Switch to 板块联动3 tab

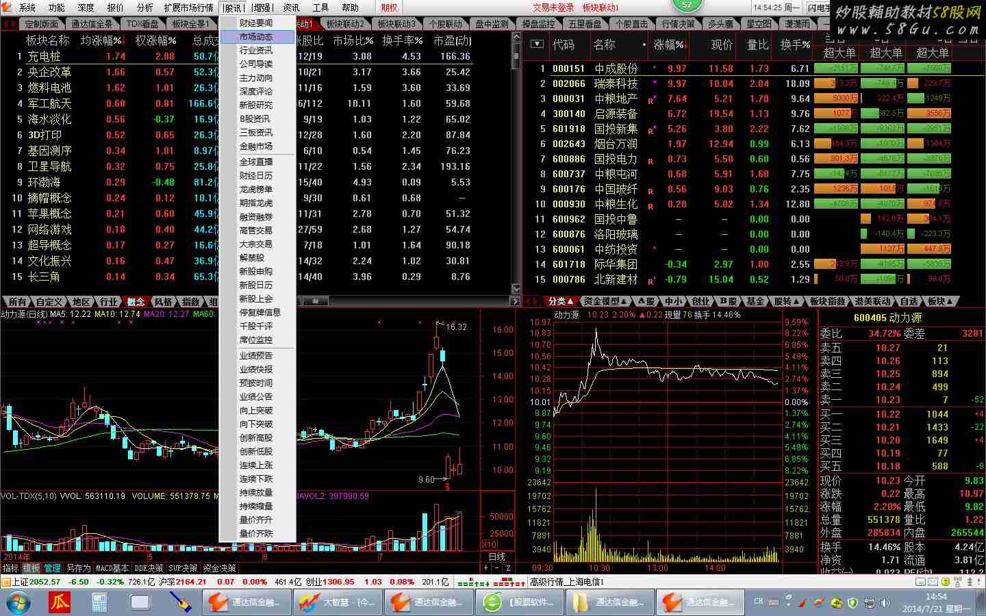pos(397,24)
